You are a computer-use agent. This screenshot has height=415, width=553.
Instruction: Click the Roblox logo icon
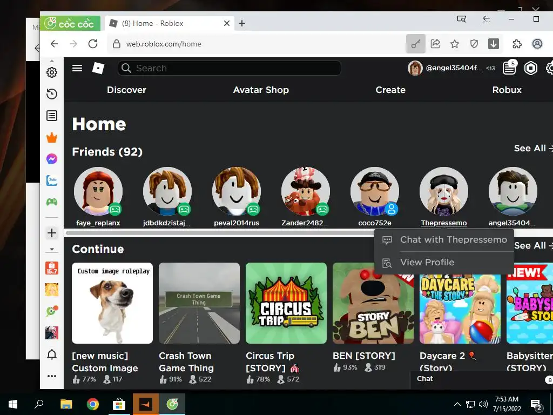point(98,68)
